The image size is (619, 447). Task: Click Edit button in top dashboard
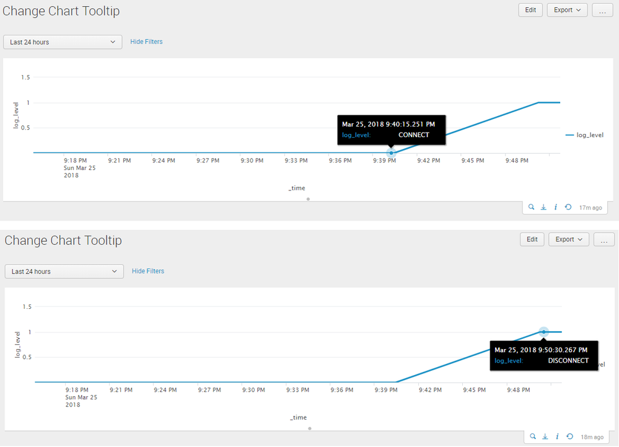pyautogui.click(x=530, y=10)
